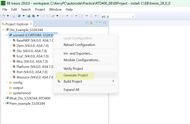Open Project Explorer View Menu triangle
This screenshot has width=190, height=124.
(x=97, y=23)
